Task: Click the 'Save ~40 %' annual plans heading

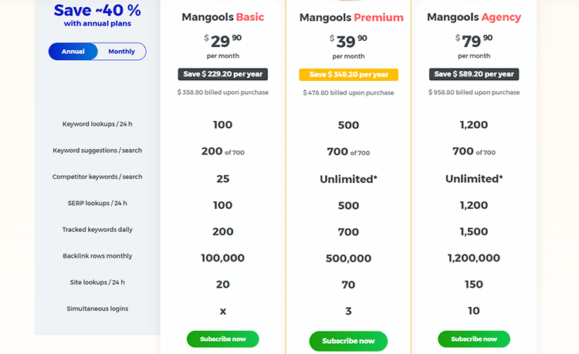Action: 97,11
